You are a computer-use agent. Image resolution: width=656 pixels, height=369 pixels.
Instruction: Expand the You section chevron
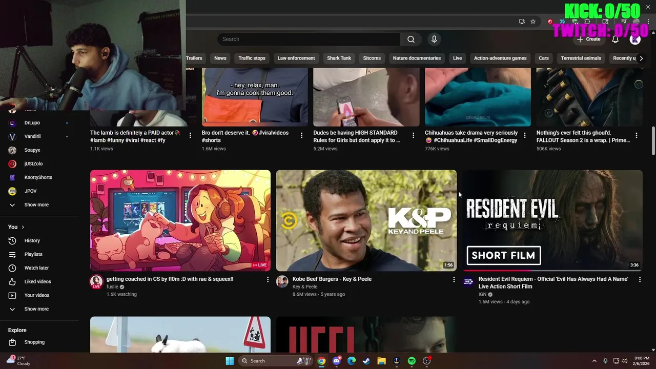(23, 227)
